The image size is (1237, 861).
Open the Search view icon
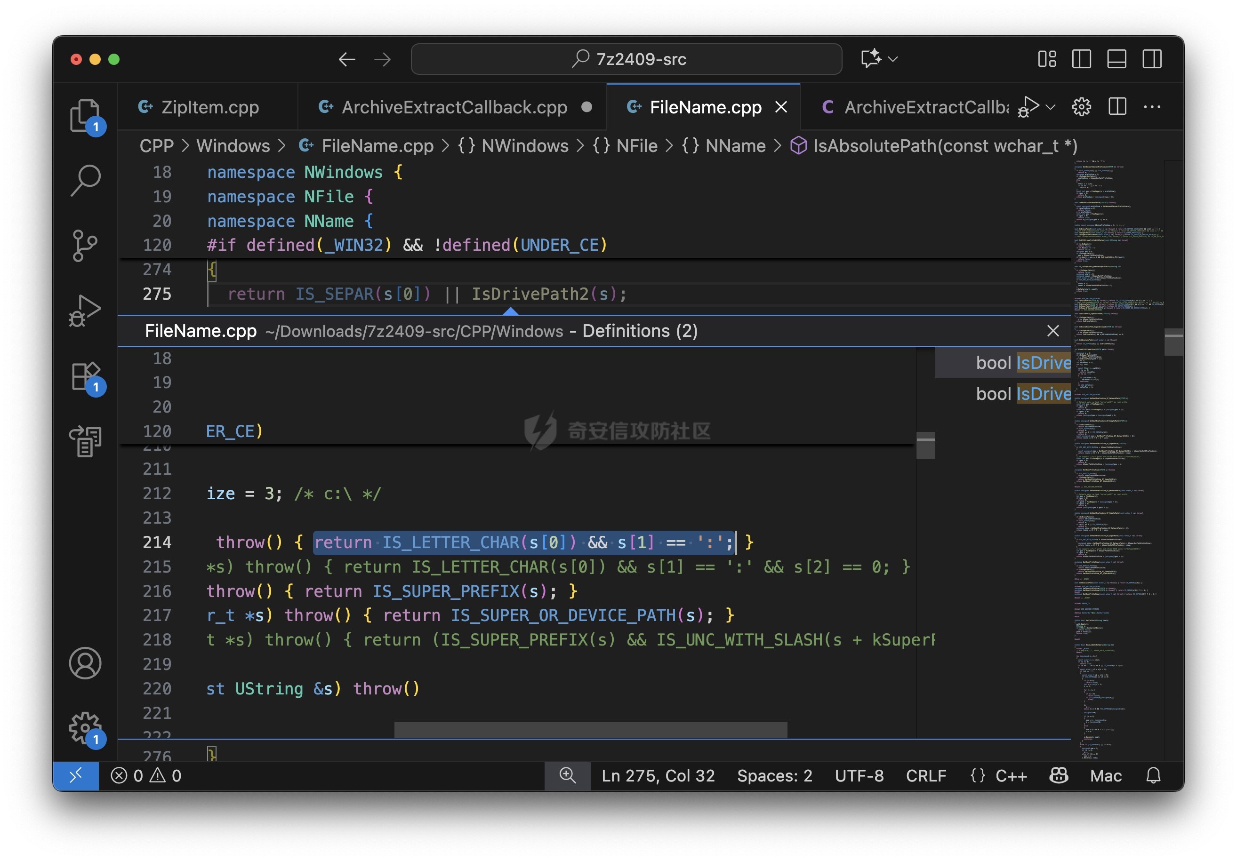pyautogui.click(x=85, y=180)
